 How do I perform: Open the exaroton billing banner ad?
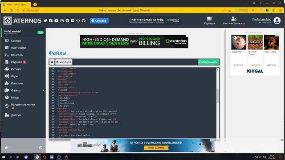click(134, 41)
